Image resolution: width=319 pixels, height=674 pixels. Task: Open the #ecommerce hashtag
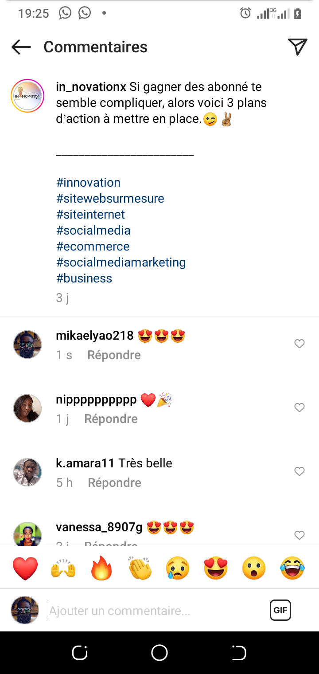click(x=93, y=247)
